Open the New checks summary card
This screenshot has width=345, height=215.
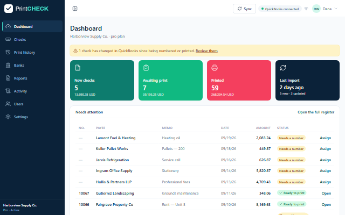pyautogui.click(x=102, y=80)
